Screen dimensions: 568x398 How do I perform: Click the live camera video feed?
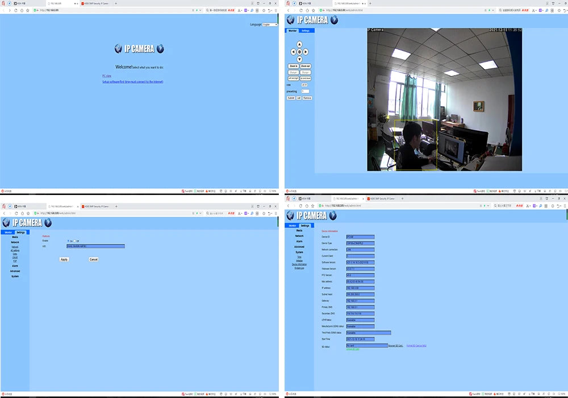[x=445, y=100]
